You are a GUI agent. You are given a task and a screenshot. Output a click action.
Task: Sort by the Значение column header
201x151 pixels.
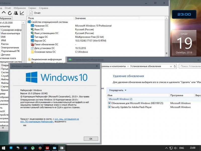[x=107, y=18]
